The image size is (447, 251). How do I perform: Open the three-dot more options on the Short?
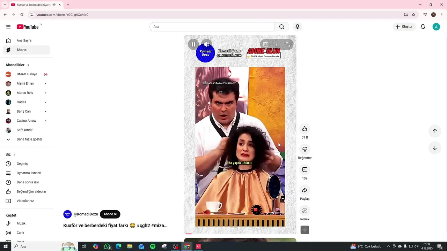tap(277, 44)
